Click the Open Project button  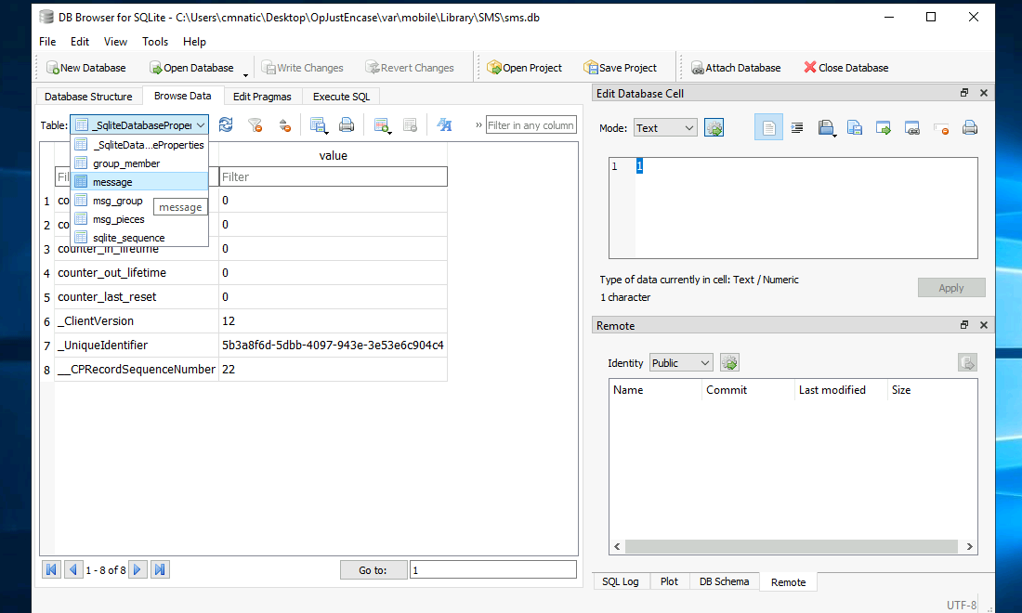(525, 68)
